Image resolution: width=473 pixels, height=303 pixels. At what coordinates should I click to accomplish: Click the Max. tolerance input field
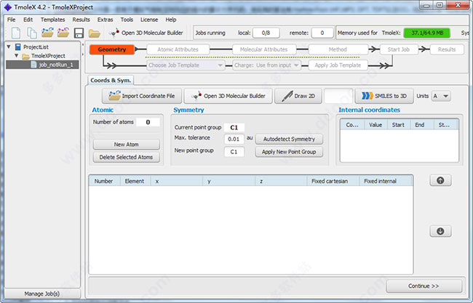pos(234,139)
